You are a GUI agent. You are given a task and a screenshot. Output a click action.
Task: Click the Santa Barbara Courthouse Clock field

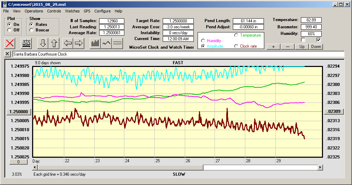pos(178,54)
